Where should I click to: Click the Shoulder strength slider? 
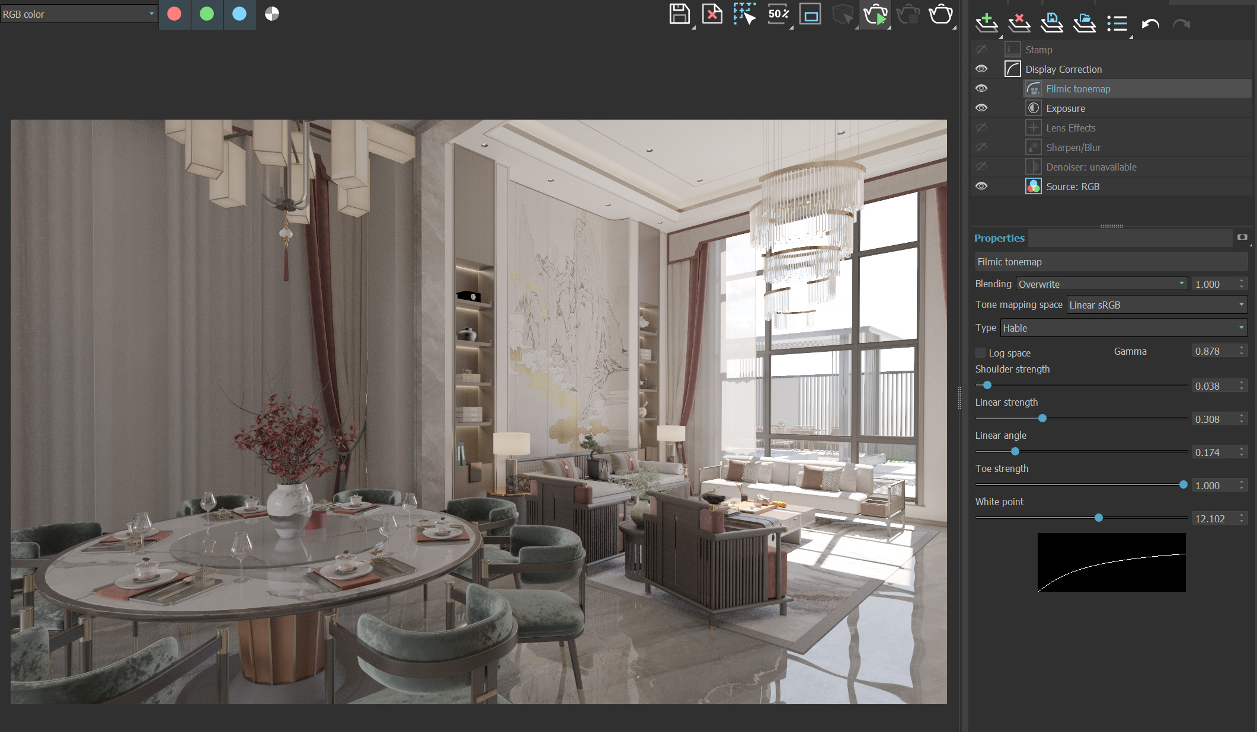(x=1082, y=386)
